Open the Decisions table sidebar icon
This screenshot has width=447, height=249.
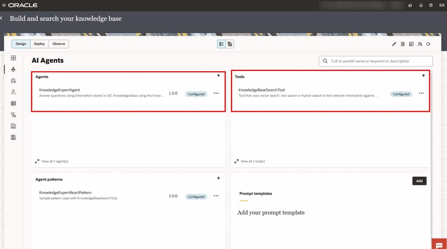coord(14,104)
